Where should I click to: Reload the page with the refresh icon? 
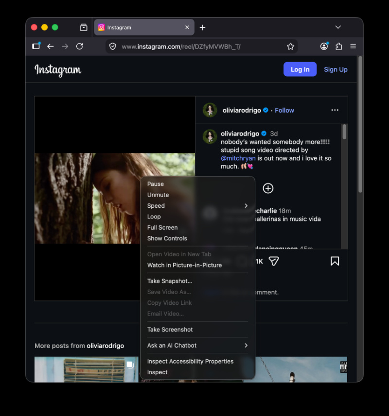coord(79,47)
